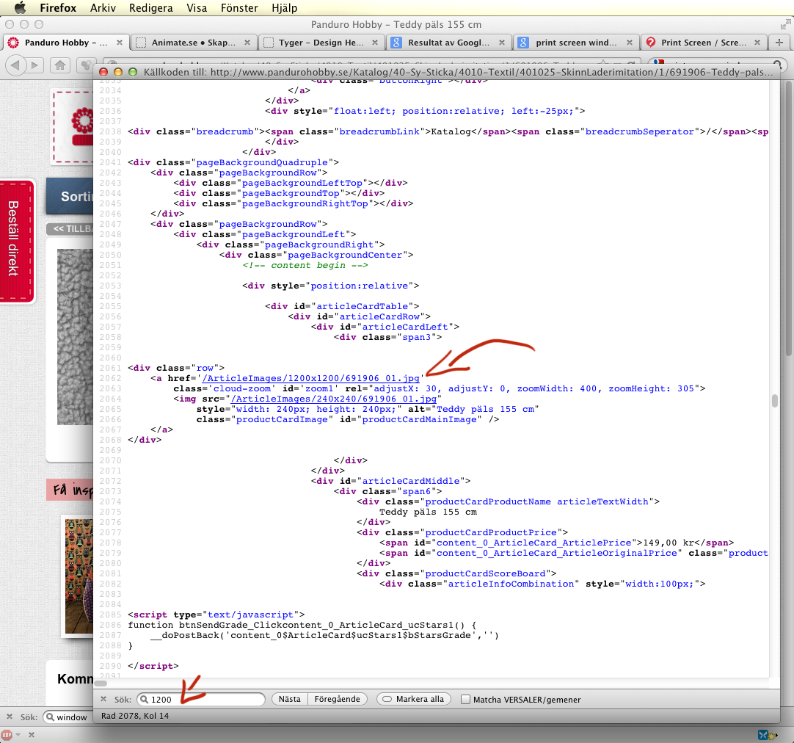Focus the browser find field containing window
The height and width of the screenshot is (743, 794).
pyautogui.click(x=69, y=717)
